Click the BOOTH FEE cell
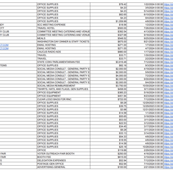 click(x=64, y=157)
